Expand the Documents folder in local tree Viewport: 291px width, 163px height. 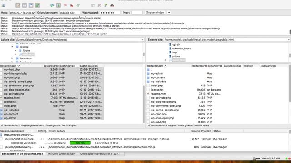12,58
